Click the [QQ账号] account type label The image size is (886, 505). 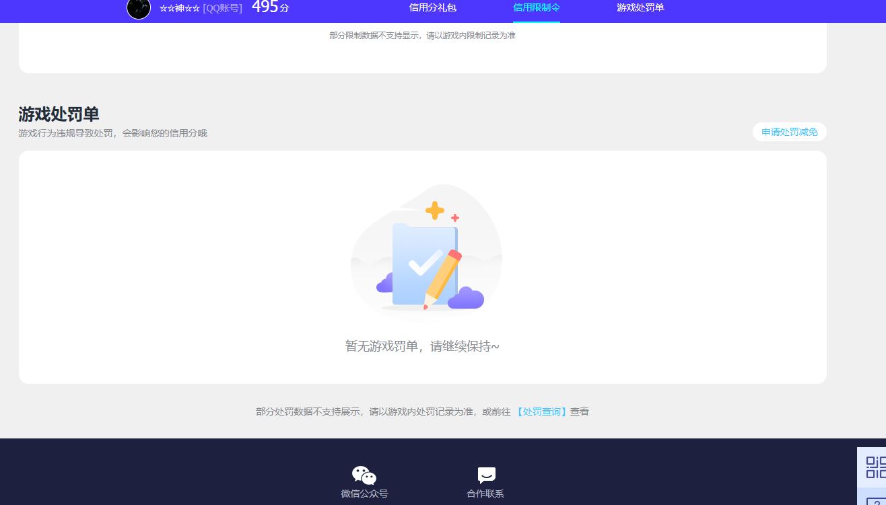coord(222,8)
